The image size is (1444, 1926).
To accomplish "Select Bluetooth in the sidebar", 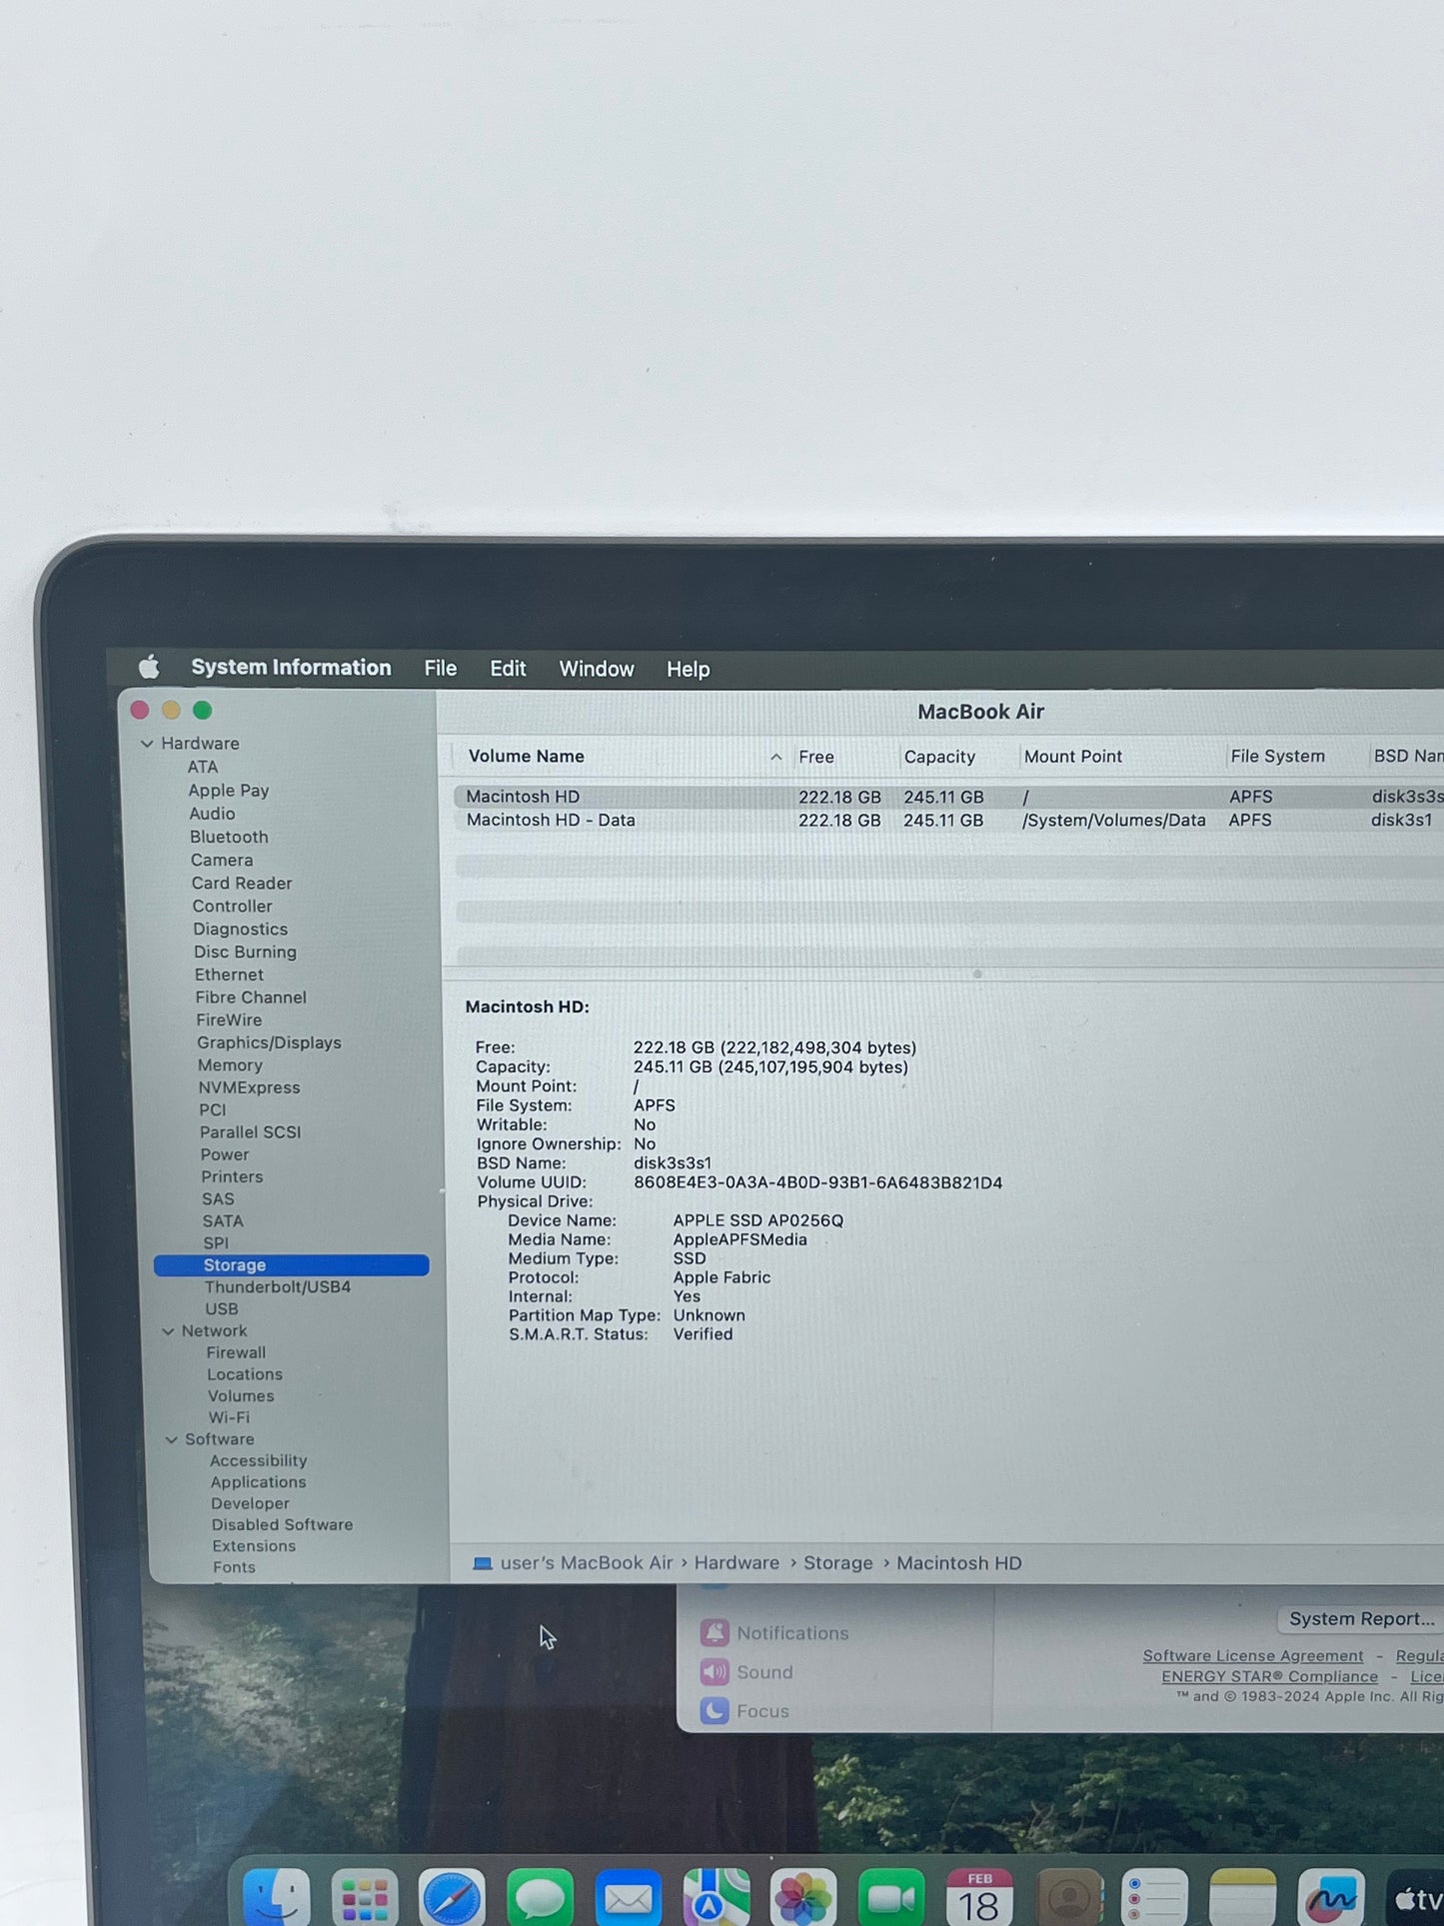I will coord(229,837).
